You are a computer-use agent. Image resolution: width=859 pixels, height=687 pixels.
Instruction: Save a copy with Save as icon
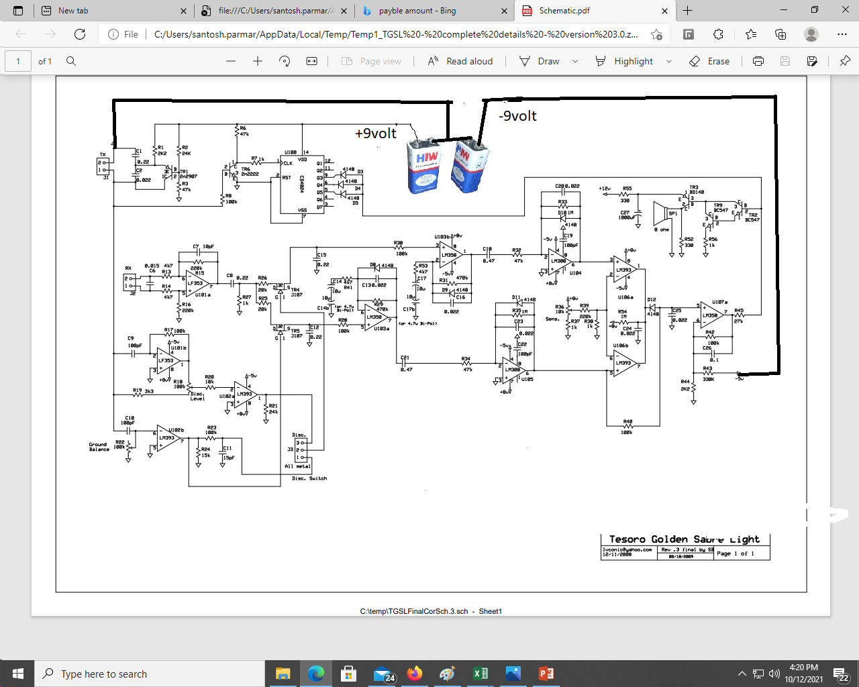pos(812,61)
